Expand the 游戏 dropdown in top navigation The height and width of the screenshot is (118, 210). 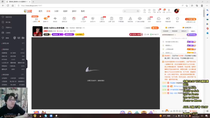click(74, 11)
